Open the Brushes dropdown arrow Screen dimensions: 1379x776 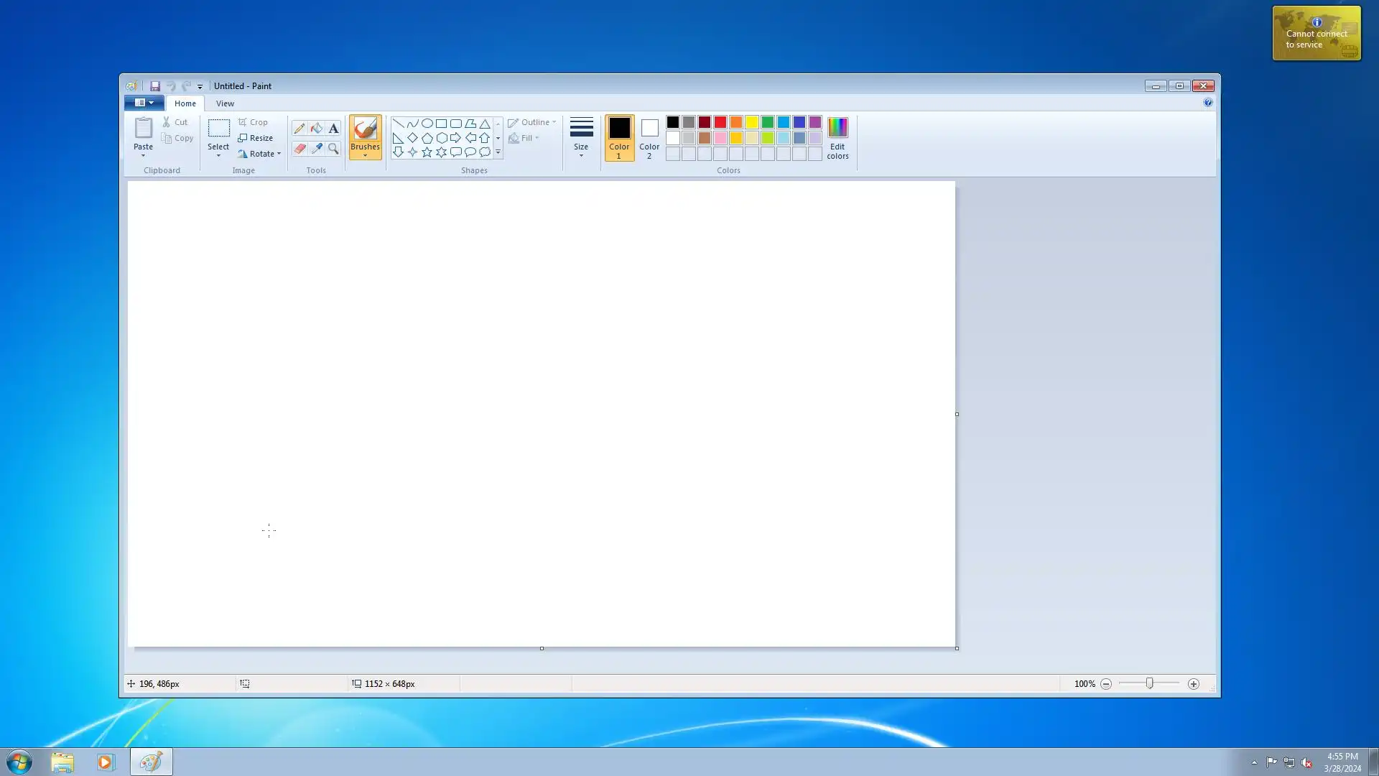(365, 156)
